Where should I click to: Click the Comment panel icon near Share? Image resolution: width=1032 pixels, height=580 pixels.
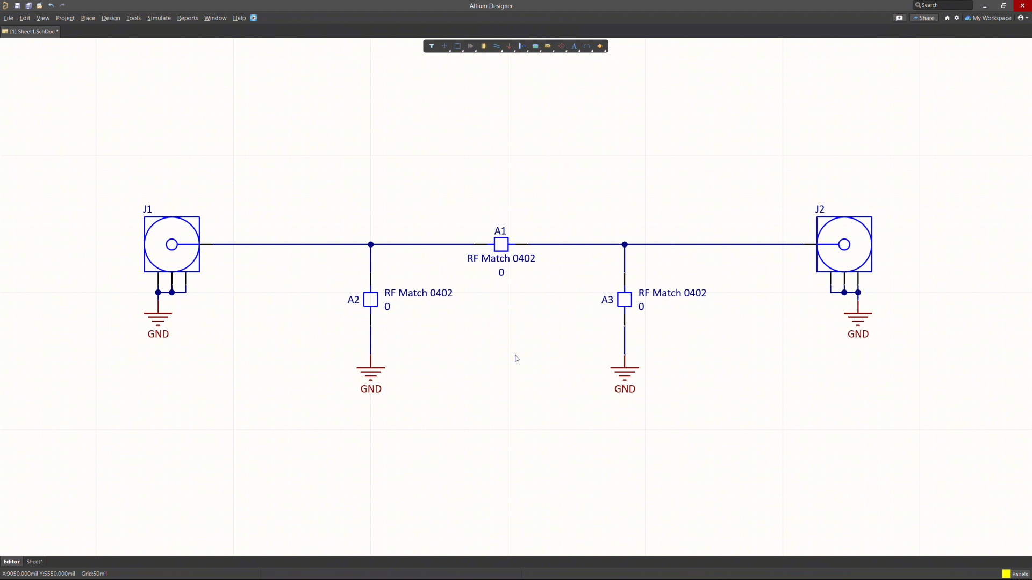click(x=900, y=18)
